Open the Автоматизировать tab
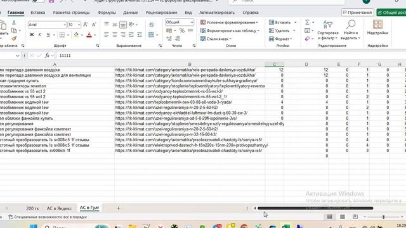406x228 pixels. (x=217, y=13)
